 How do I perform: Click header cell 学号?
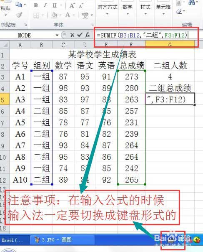point(20,66)
